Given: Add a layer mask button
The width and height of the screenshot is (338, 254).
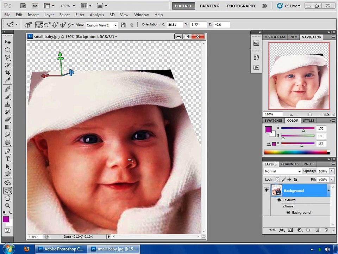Looking at the screenshot, I should [x=290, y=230].
